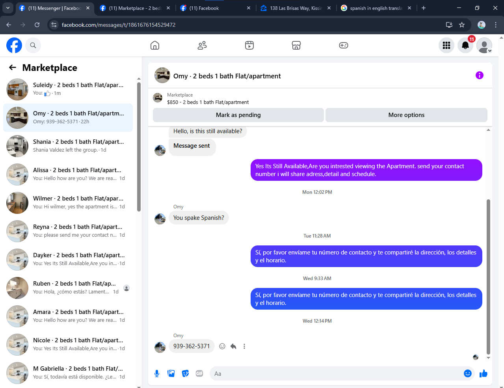
Task: Open the Shania conversation
Action: pyautogui.click(x=68, y=146)
